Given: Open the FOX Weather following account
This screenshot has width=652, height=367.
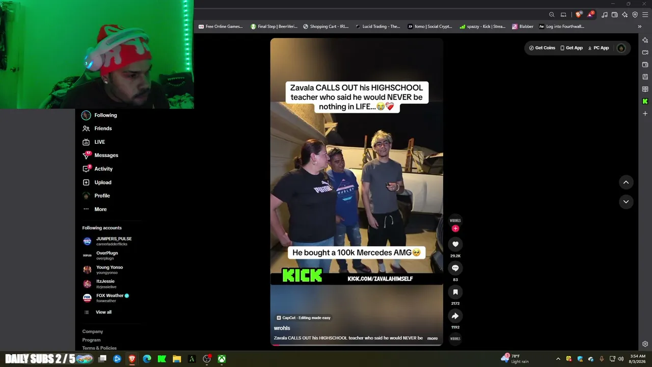Looking at the screenshot, I should coord(106,298).
